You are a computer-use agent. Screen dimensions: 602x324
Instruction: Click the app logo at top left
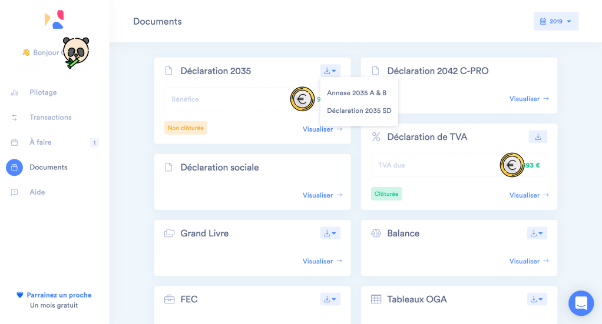54,20
